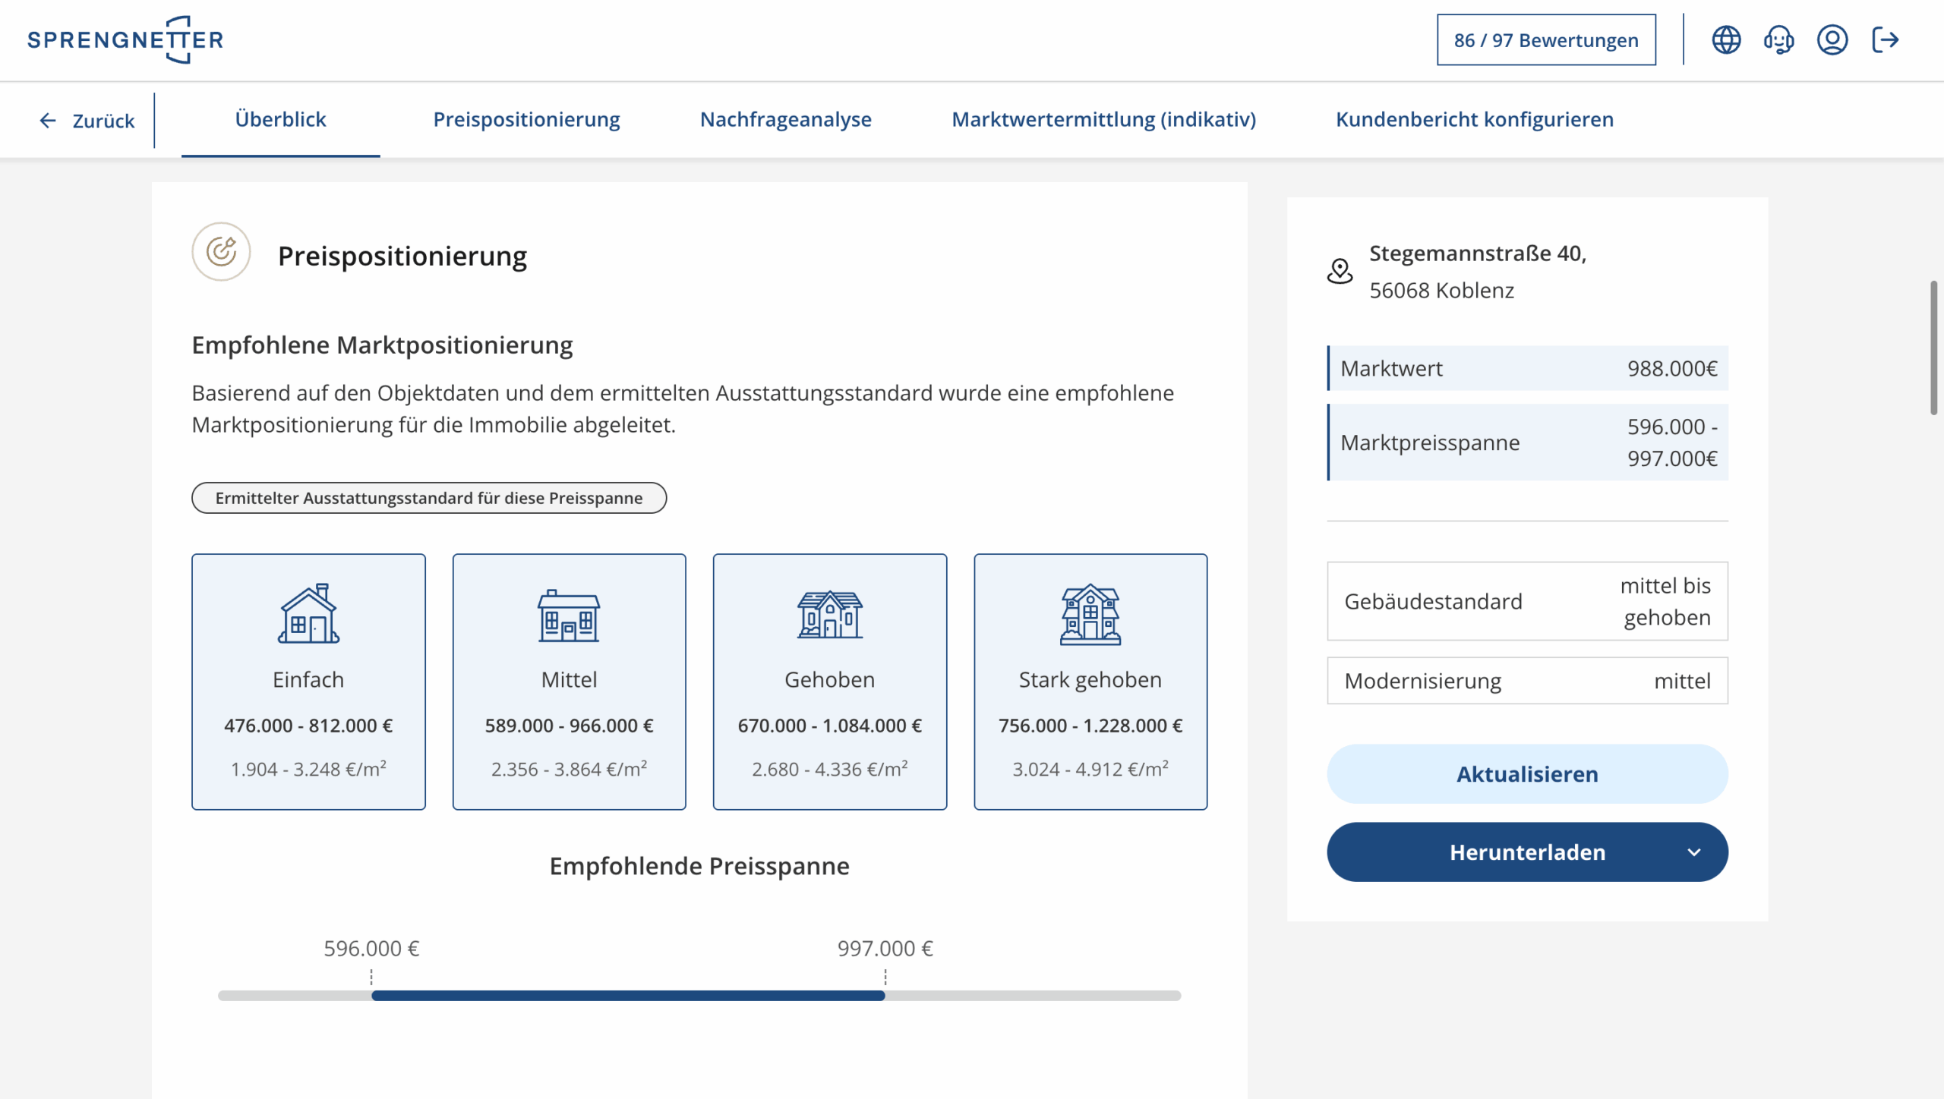
Task: Click the Gebäudestandard field
Action: click(1527, 601)
